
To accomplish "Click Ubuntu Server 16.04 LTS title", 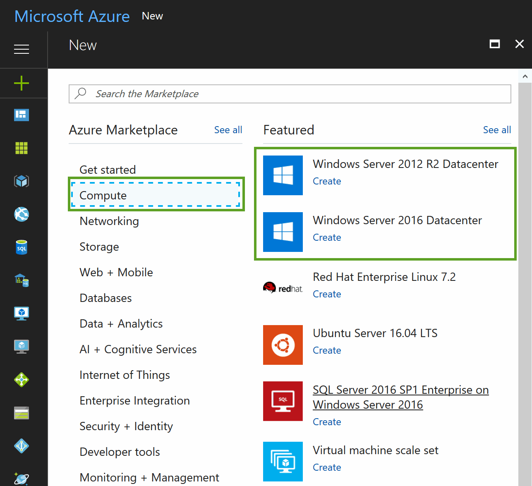I will [375, 333].
